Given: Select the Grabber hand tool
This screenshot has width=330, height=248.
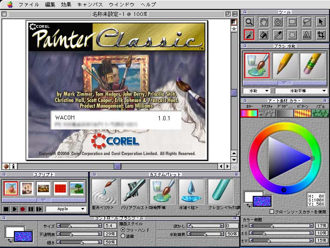Looking at the screenshot, I should (264, 22).
